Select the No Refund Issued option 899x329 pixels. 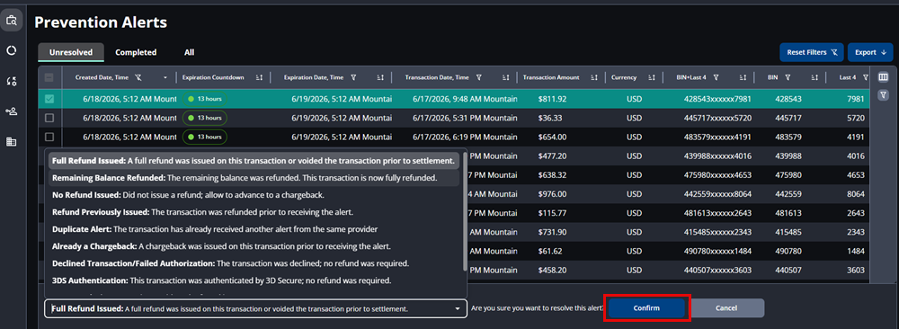click(x=254, y=195)
